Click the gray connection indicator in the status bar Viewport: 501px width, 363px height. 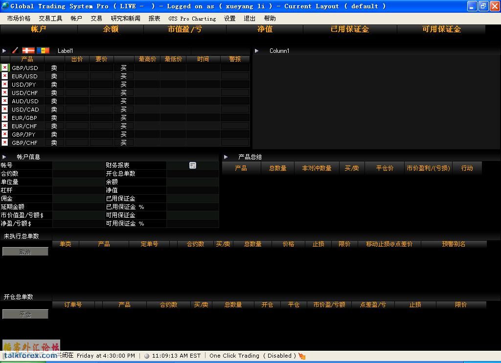tap(146, 356)
